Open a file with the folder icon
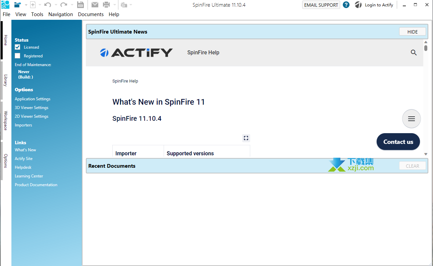 pyautogui.click(x=17, y=5)
